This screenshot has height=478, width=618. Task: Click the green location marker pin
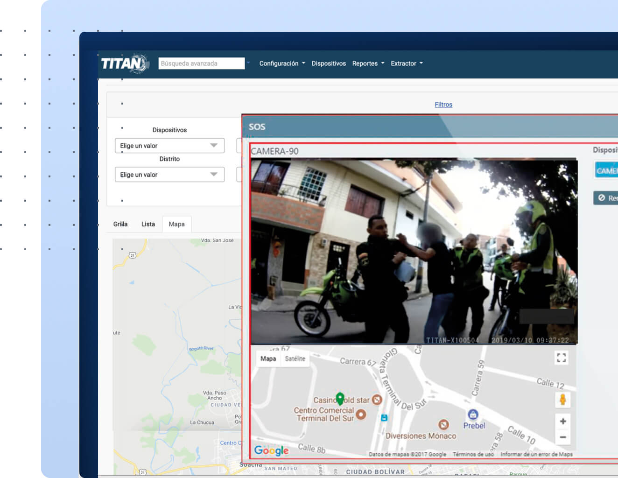(340, 398)
